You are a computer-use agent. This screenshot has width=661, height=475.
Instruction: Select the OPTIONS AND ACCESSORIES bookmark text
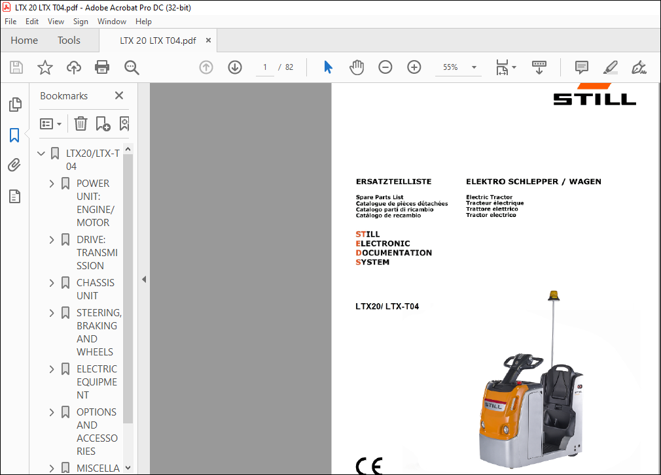click(x=97, y=432)
